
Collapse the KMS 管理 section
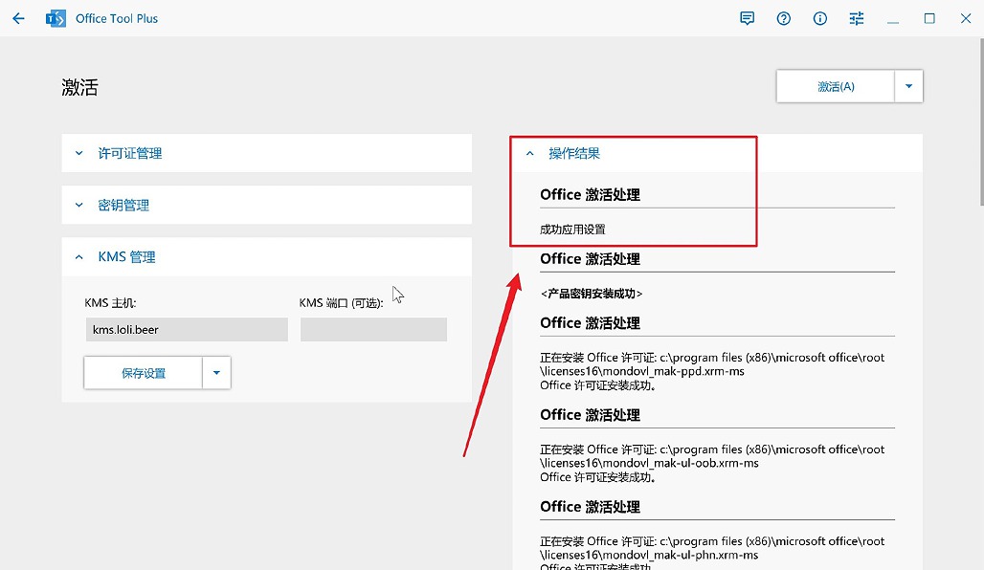[x=267, y=257]
